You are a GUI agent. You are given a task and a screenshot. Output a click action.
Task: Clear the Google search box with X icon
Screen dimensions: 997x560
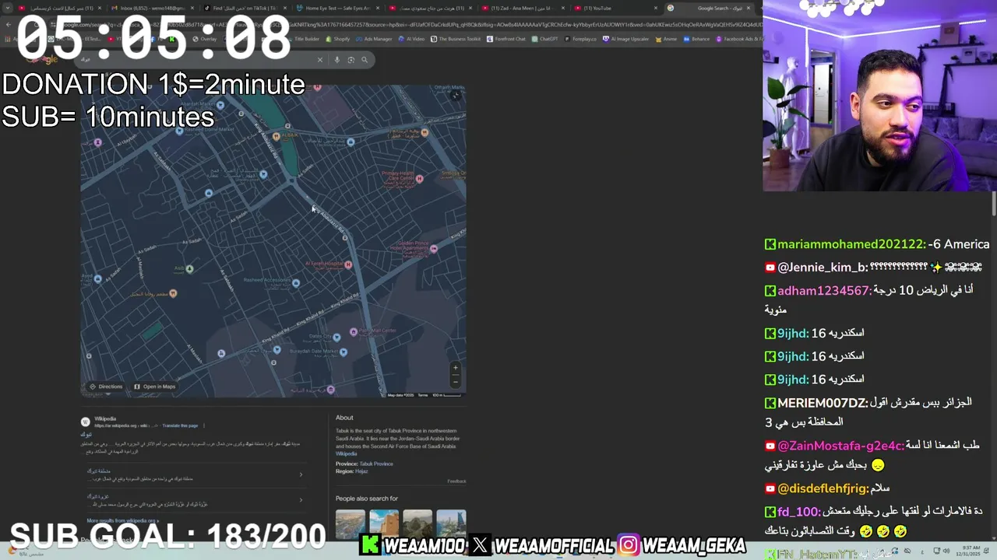click(x=319, y=60)
